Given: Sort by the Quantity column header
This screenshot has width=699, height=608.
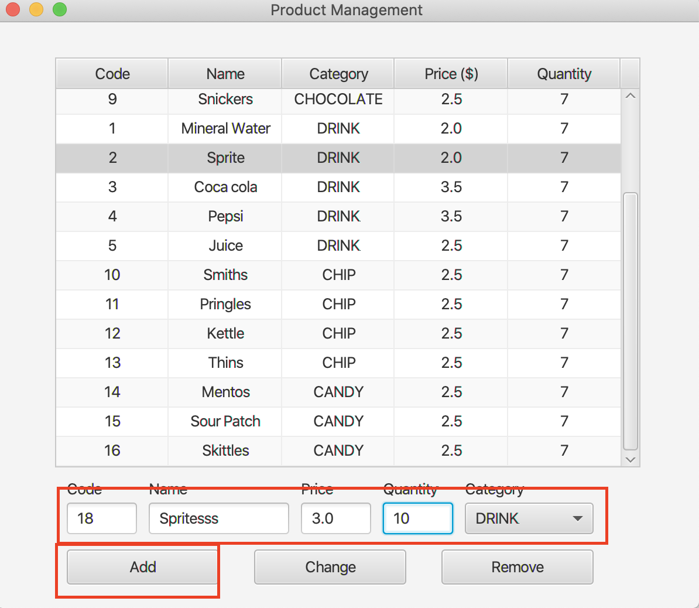Looking at the screenshot, I should point(564,74).
